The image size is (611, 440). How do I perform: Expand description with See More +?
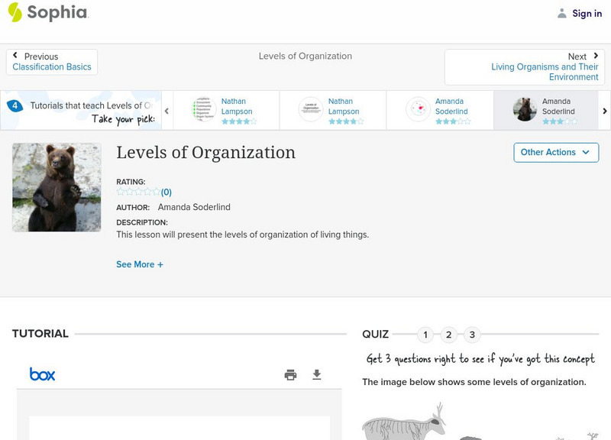pos(140,264)
